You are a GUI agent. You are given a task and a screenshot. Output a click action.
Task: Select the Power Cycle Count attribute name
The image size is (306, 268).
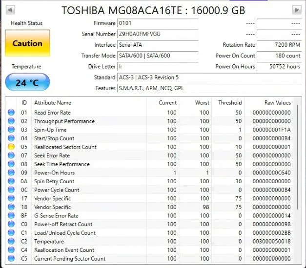coord(57,190)
